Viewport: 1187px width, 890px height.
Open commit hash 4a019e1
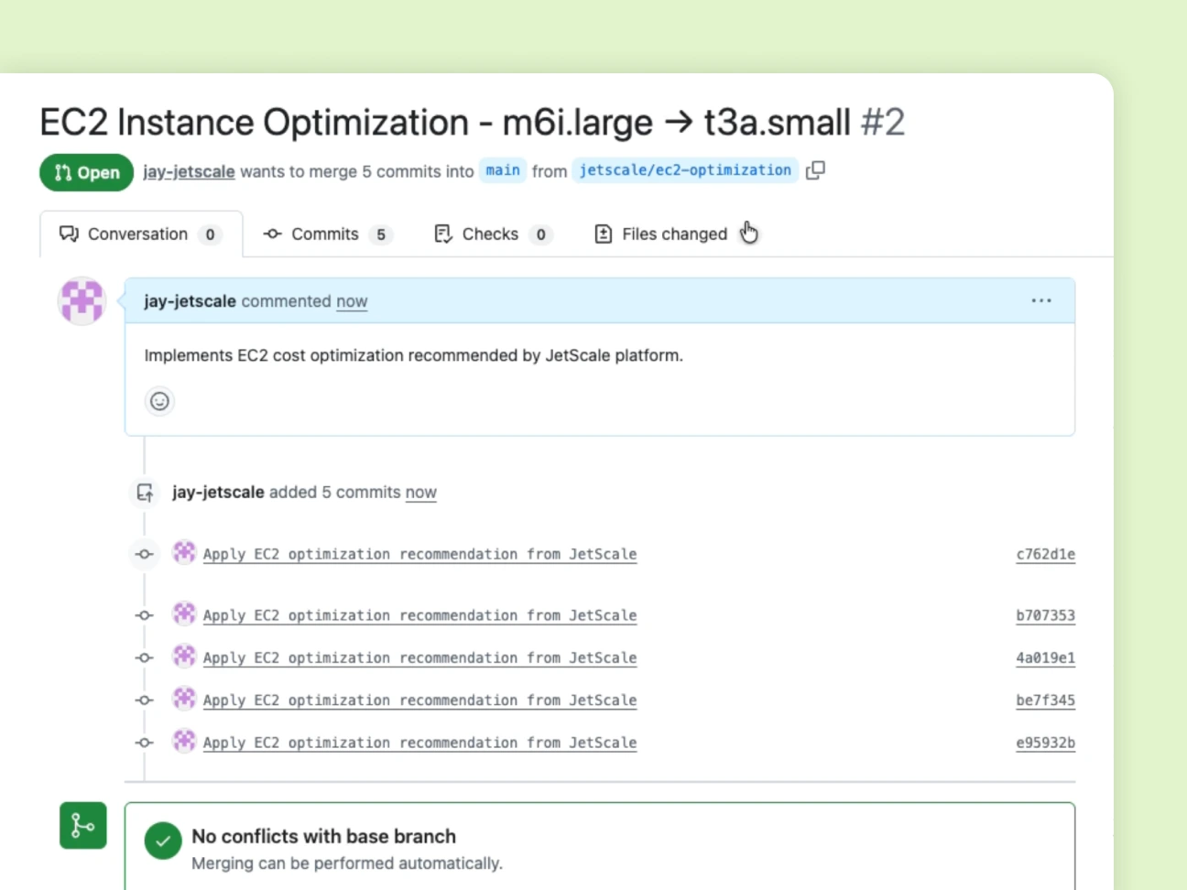1045,657
